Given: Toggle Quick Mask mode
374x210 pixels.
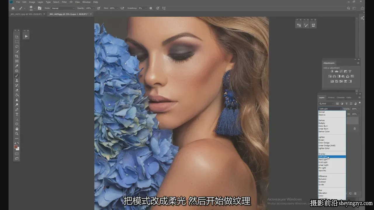Looking at the screenshot, I should (17, 154).
